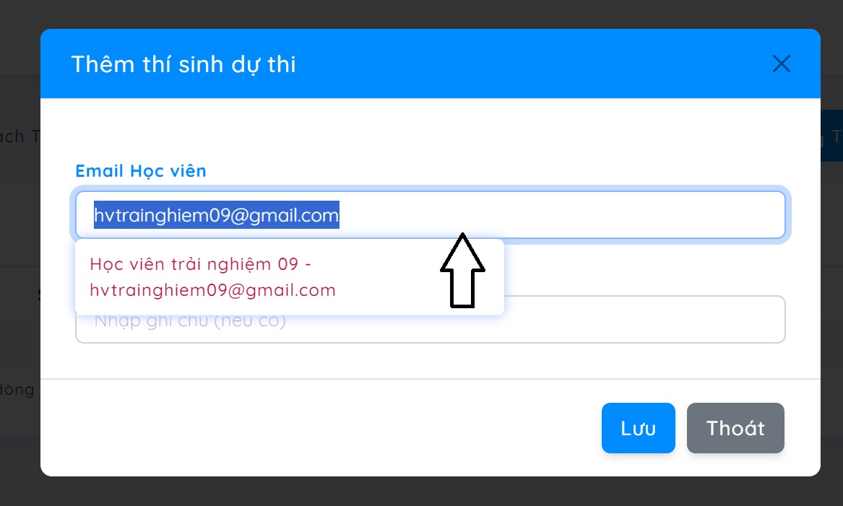Choose the hvtrainghiem09@gmail.com line in the autocomplete list
This screenshot has width=843, height=506.
212,290
